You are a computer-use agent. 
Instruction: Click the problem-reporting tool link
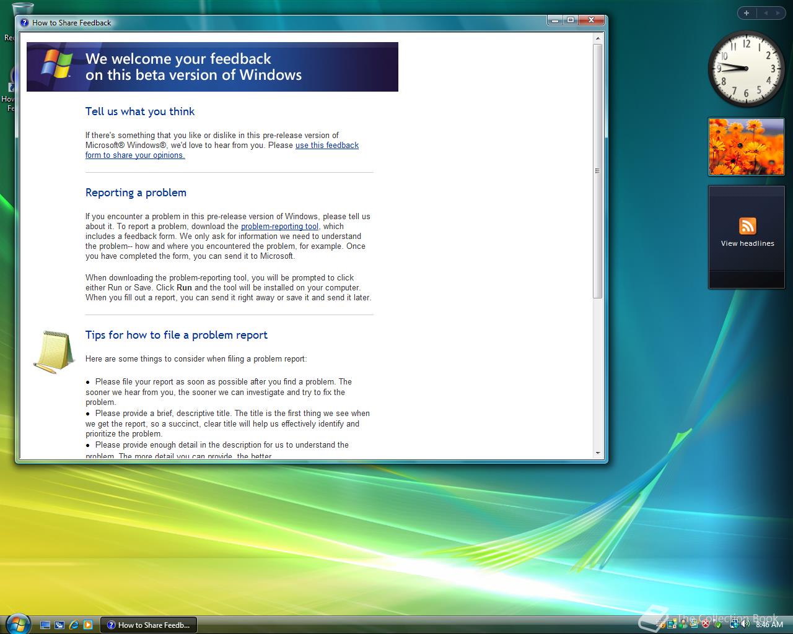279,227
